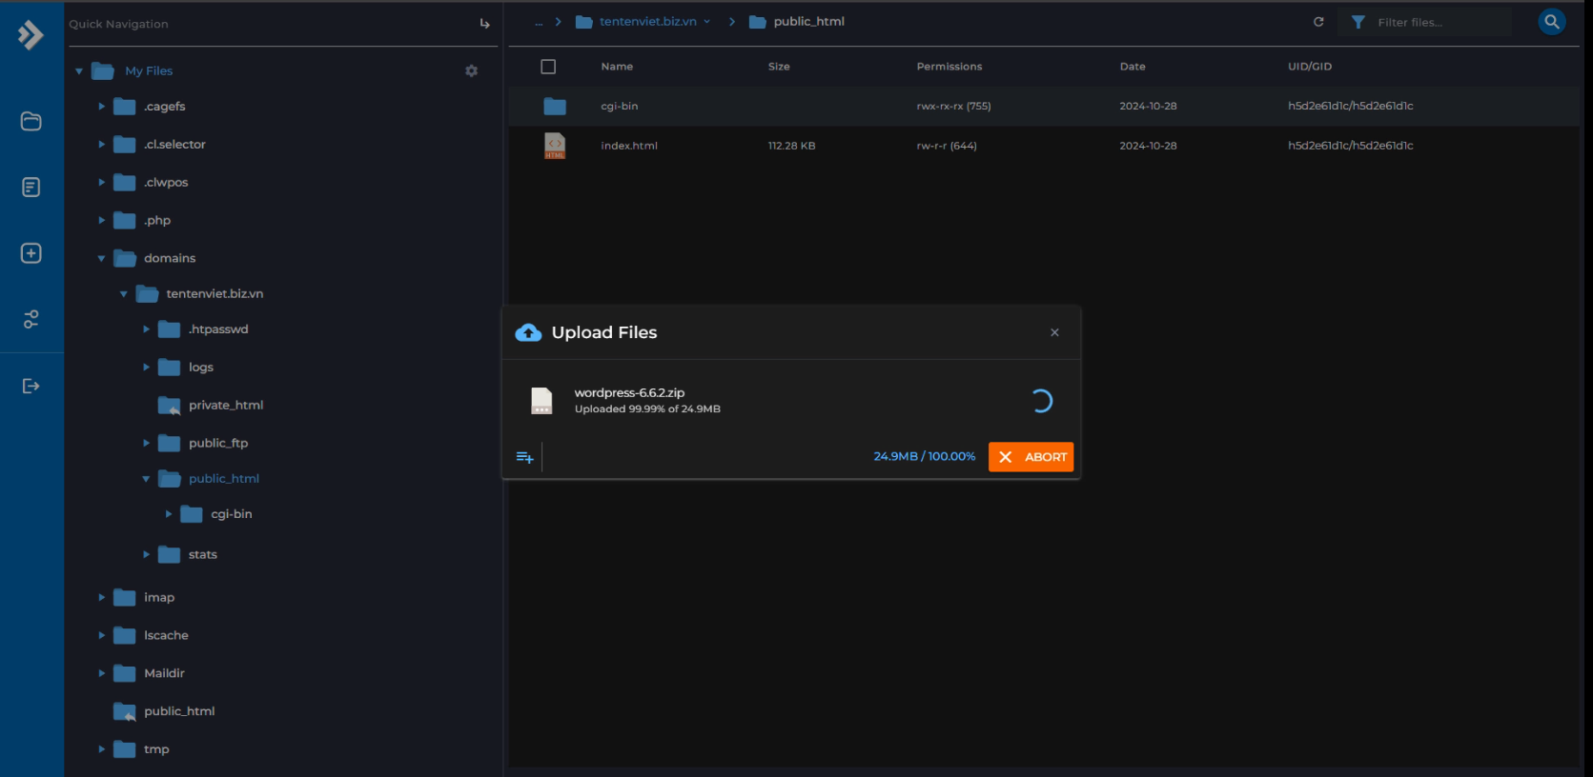The width and height of the screenshot is (1593, 777).
Task: Close the Upload Files dialog
Action: click(x=1054, y=332)
